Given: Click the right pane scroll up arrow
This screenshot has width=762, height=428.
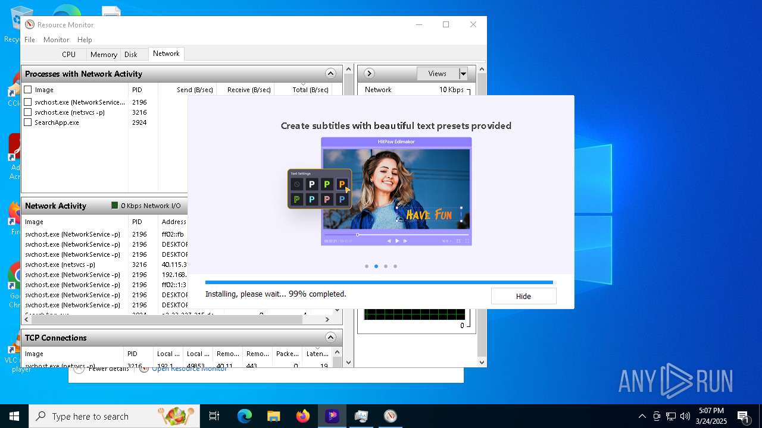Looking at the screenshot, I should [482, 69].
